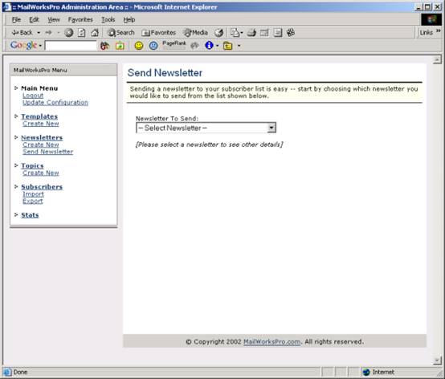Click the Templates arrow bullet

click(x=16, y=116)
